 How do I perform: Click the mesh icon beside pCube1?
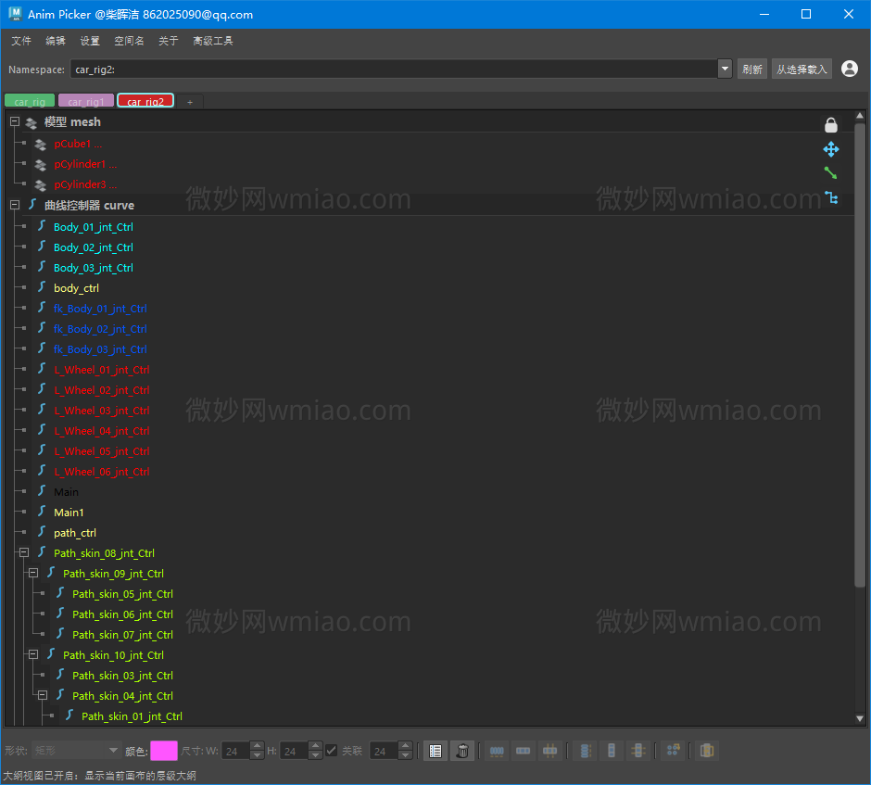[x=40, y=145]
